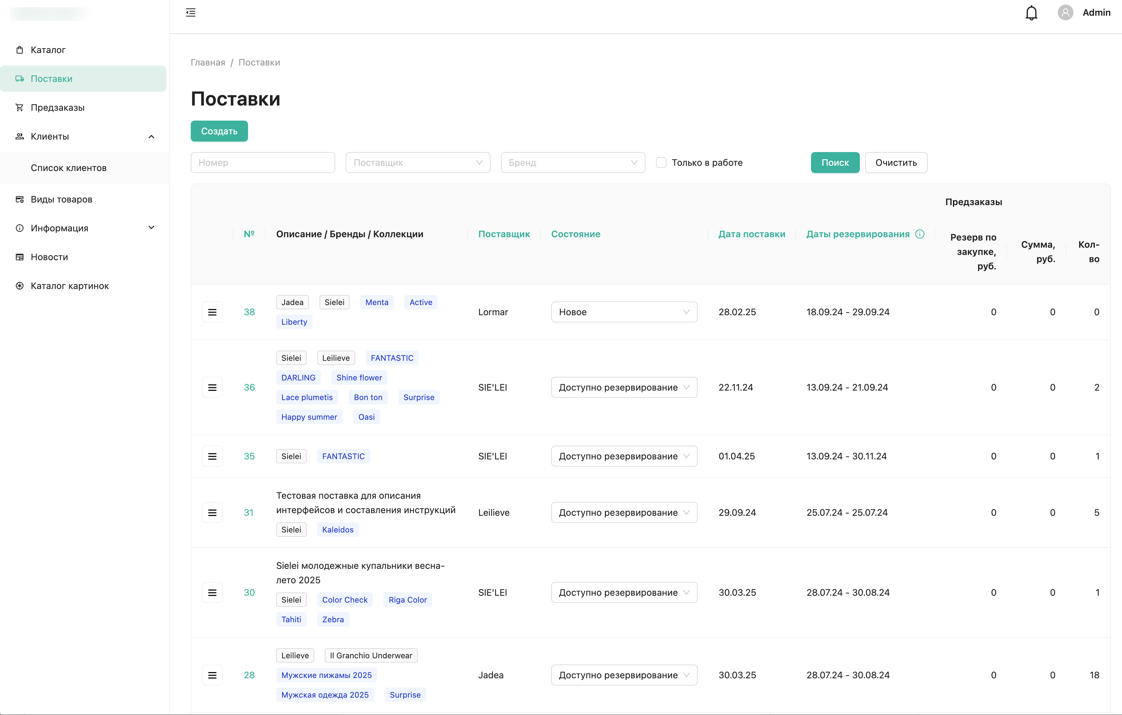Go to Предзаказы in the sidebar

(x=58, y=107)
